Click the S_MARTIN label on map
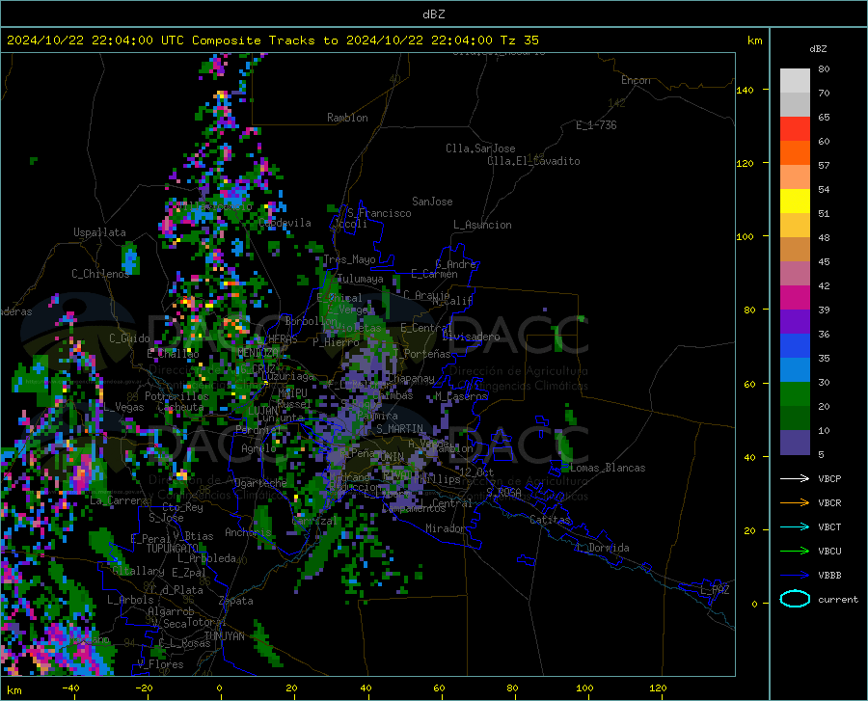 pos(399,429)
